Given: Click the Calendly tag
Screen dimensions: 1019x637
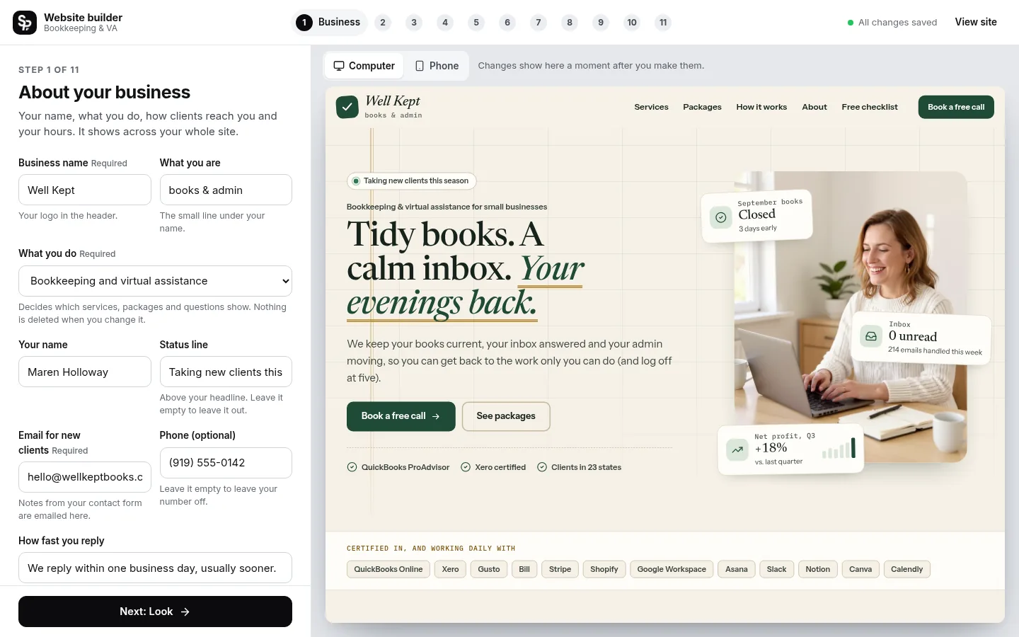Looking at the screenshot, I should tap(907, 569).
